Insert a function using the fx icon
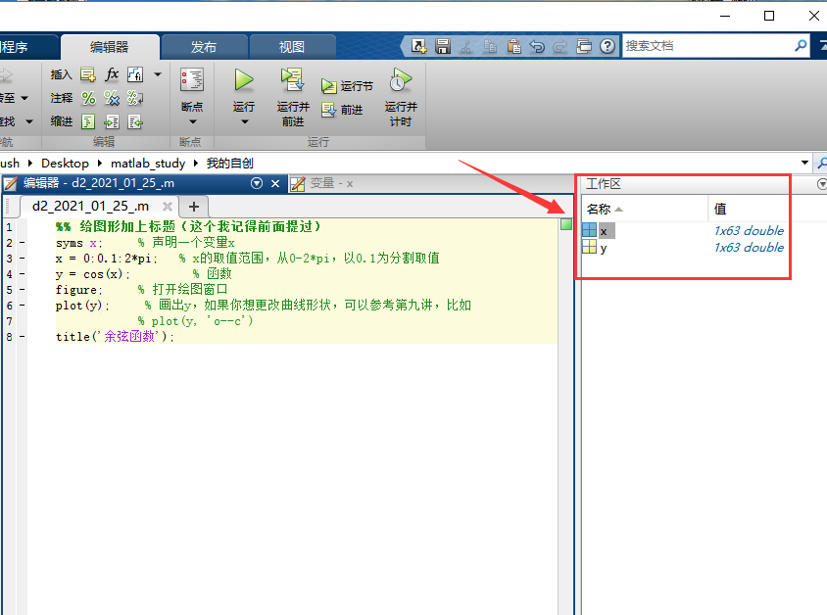827x615 pixels. [x=112, y=74]
